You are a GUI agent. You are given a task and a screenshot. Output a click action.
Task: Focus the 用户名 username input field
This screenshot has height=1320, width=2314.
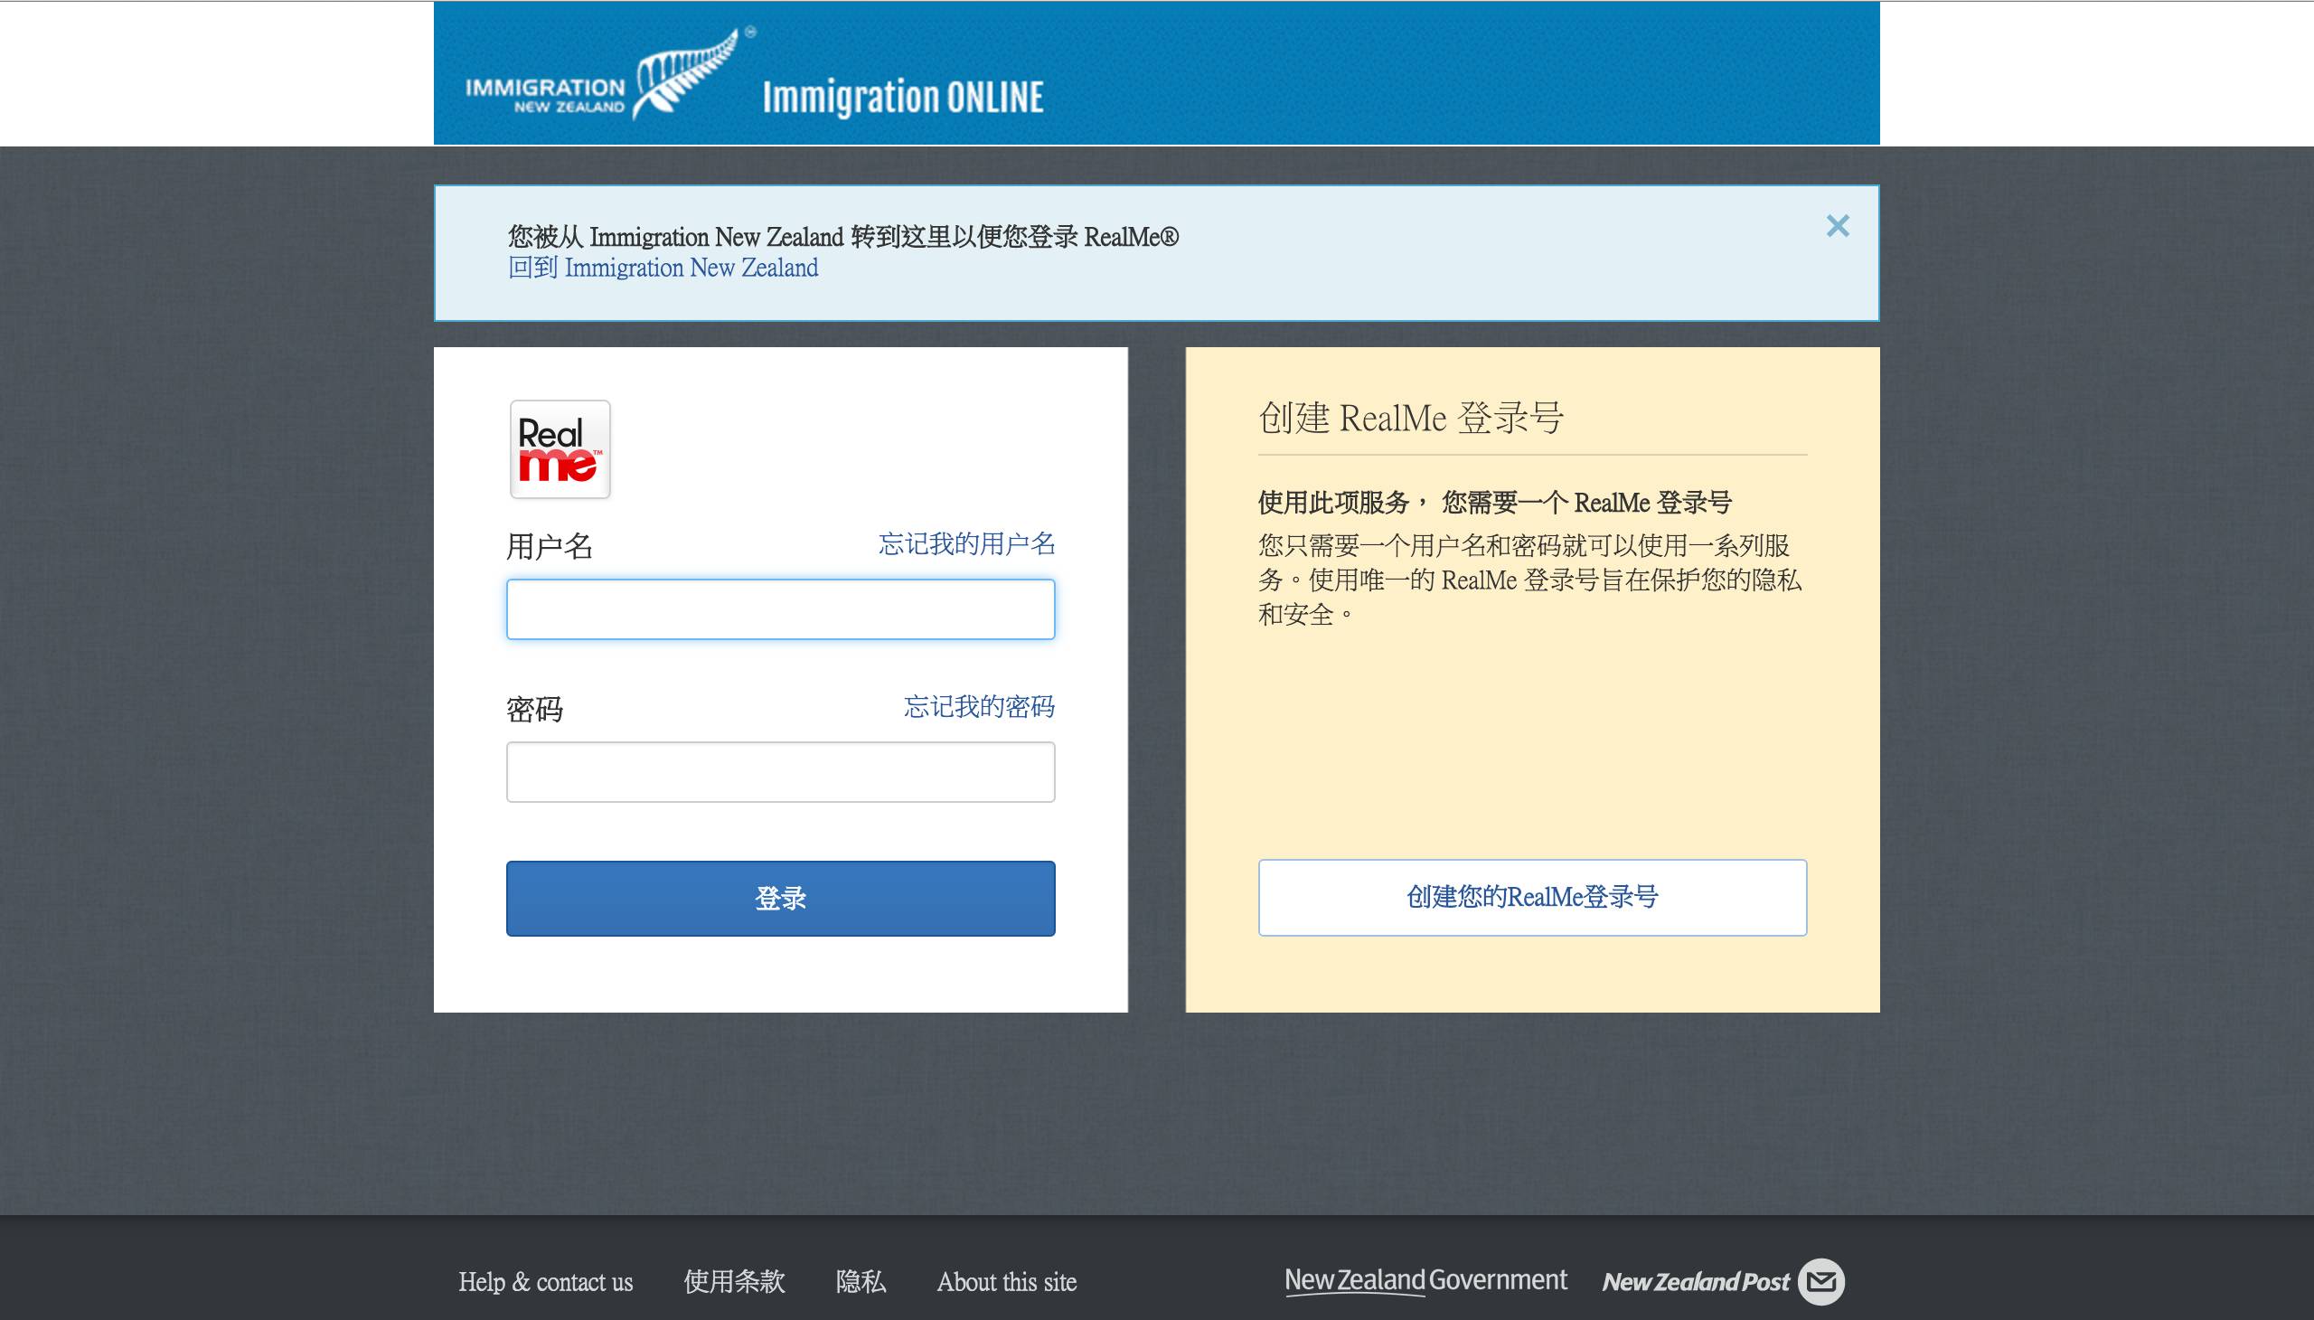tap(780, 609)
